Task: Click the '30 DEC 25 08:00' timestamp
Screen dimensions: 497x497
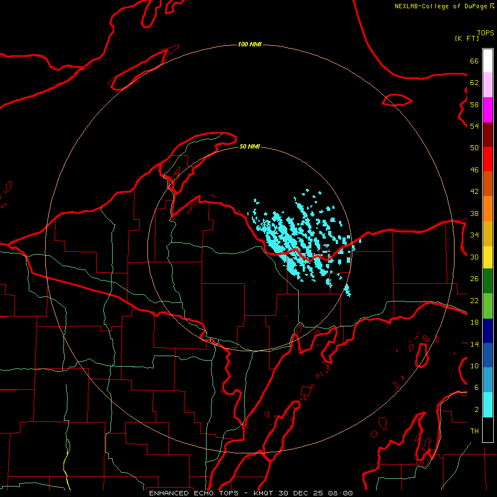Action: click(316, 493)
